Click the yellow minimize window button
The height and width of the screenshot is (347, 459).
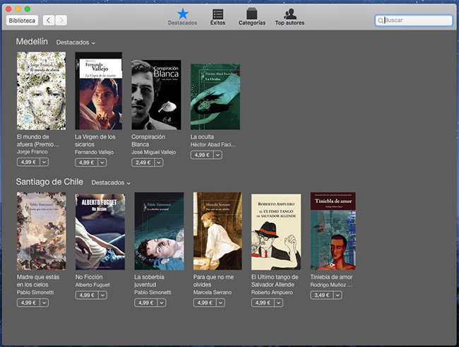pyautogui.click(x=18, y=8)
